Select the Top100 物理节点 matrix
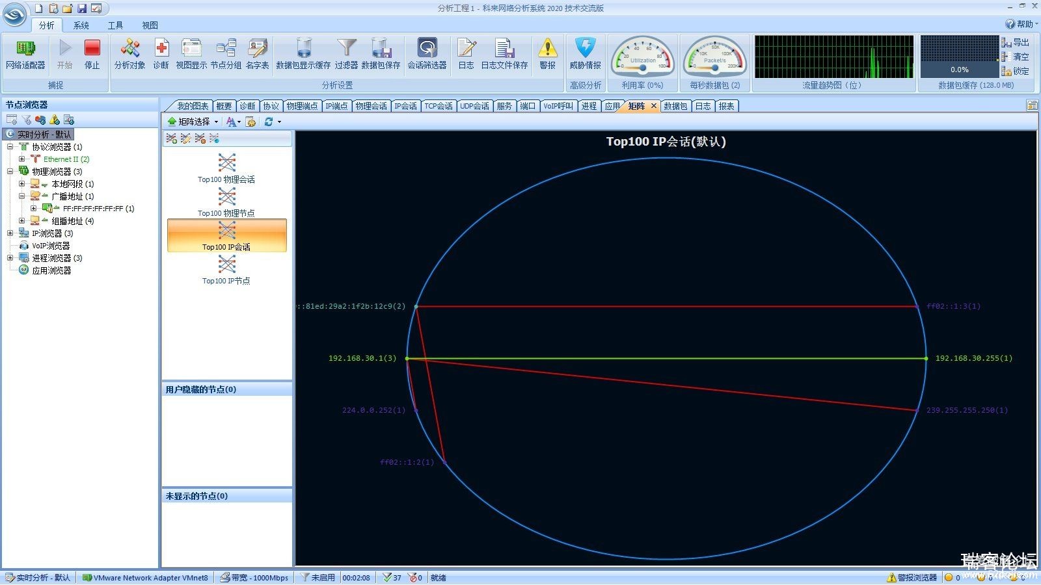This screenshot has height=585, width=1041. (226, 202)
